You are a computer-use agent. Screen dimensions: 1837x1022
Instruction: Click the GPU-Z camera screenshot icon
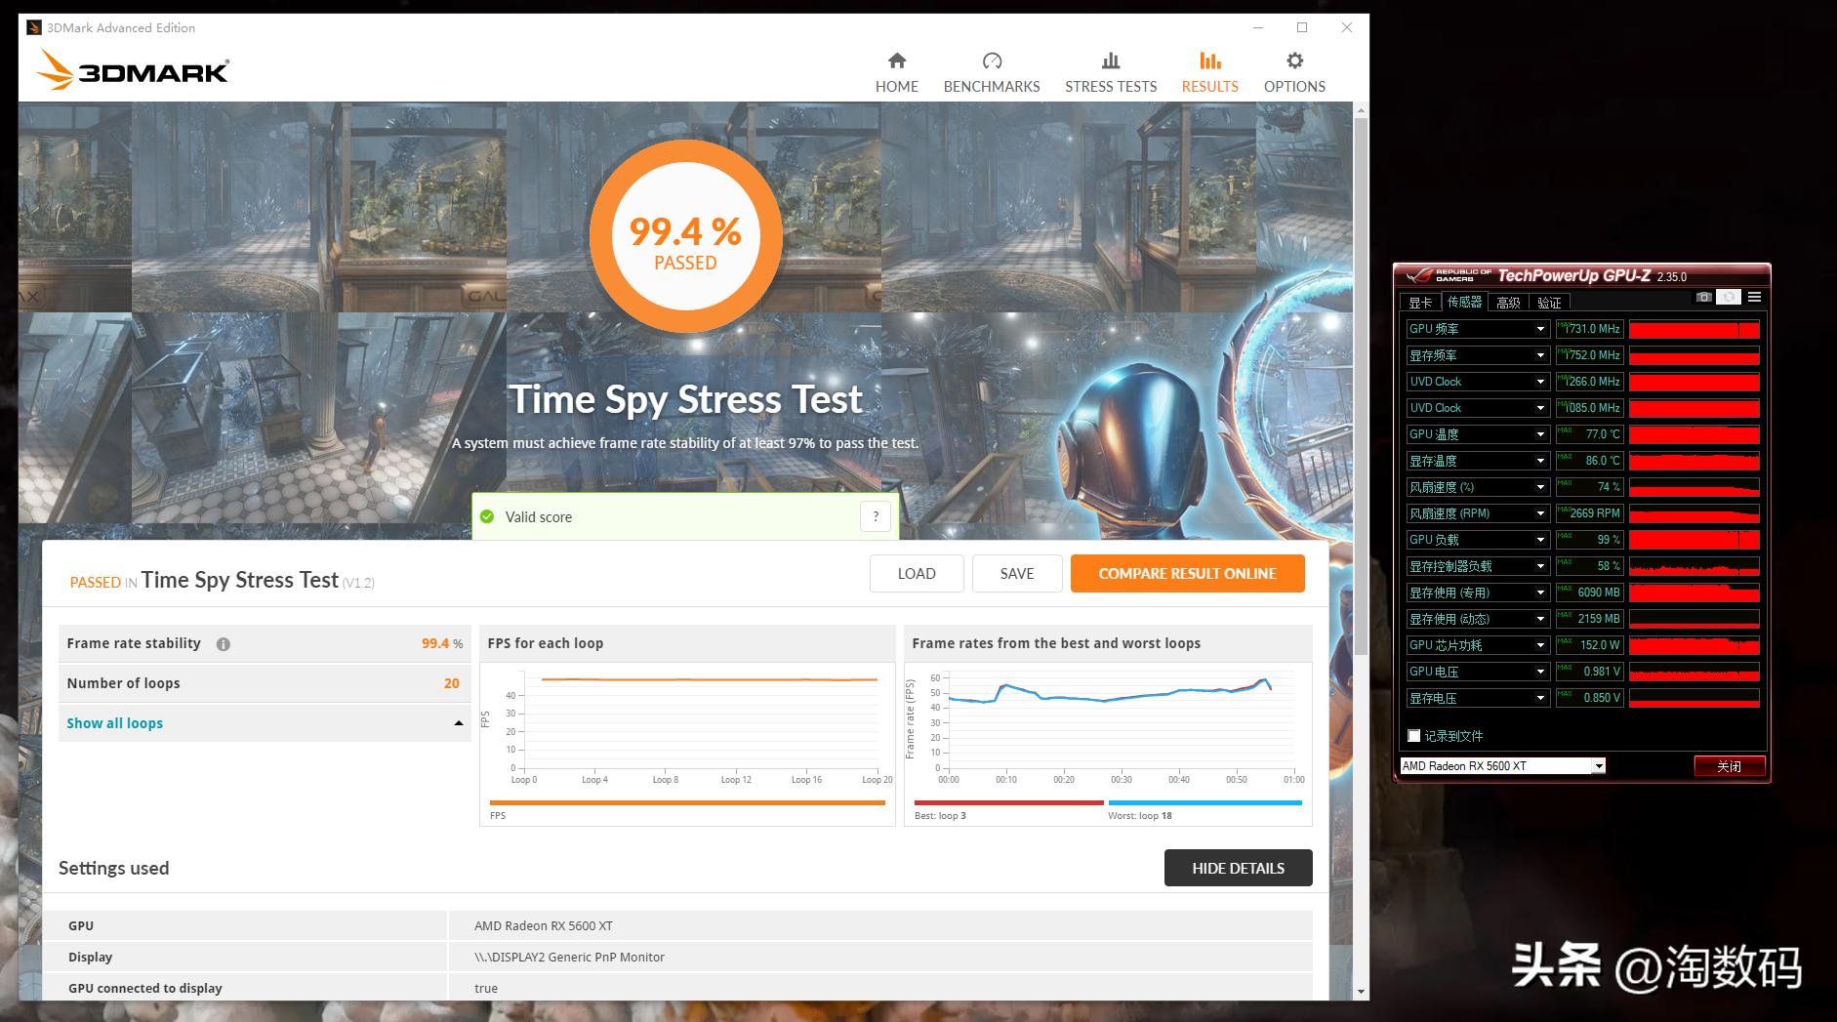click(x=1704, y=297)
